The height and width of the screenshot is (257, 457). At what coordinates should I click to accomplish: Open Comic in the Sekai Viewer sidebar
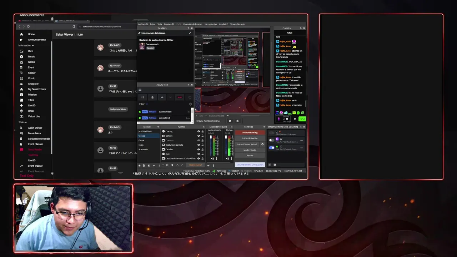click(32, 78)
